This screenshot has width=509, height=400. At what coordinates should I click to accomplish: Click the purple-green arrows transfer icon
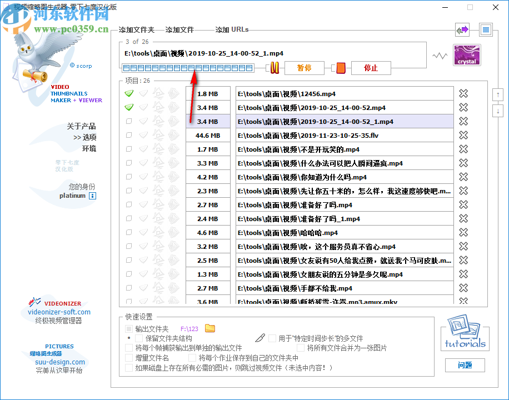(462, 29)
